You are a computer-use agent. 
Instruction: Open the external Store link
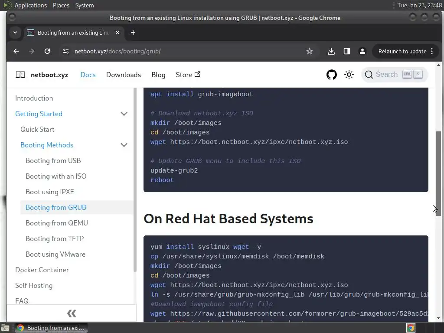tap(188, 75)
